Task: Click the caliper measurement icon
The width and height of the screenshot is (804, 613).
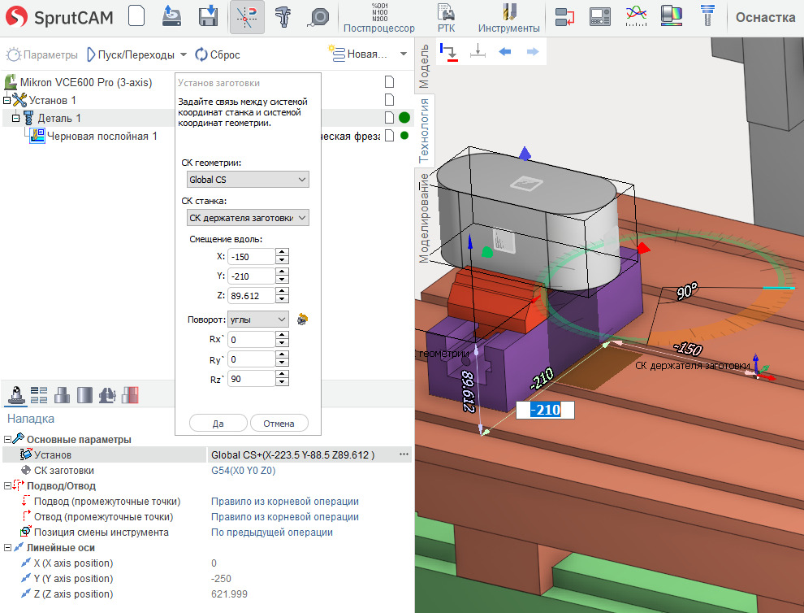Action: click(x=283, y=16)
